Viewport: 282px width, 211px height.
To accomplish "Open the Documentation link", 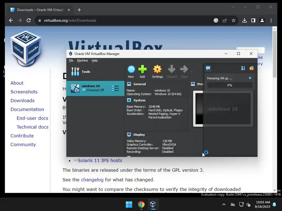I will [27, 109].
